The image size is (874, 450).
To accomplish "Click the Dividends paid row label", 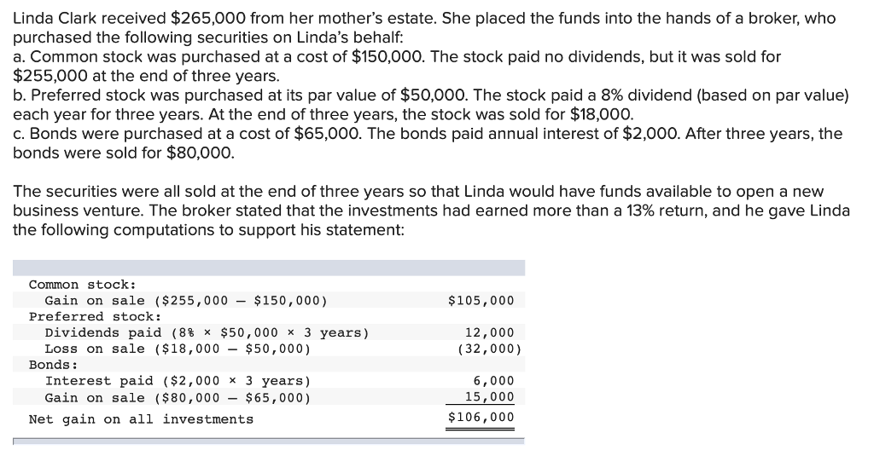I will click(x=207, y=333).
